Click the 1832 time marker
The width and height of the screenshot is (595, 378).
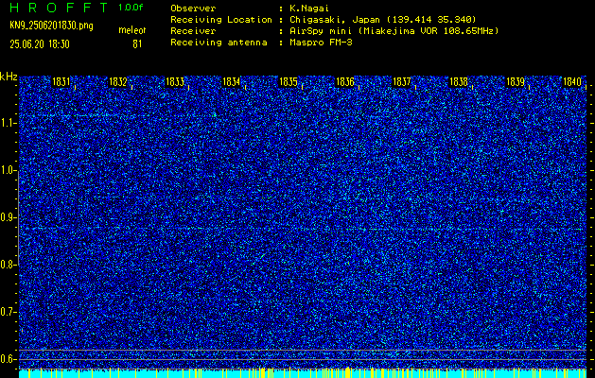click(x=118, y=81)
